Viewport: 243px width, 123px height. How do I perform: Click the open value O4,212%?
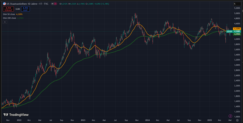tap(64, 4)
